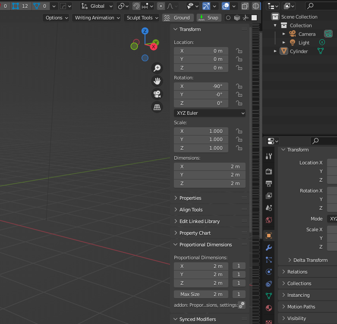
Task: Click the Cylinder mesh data icon in outliner
Action: click(x=321, y=51)
